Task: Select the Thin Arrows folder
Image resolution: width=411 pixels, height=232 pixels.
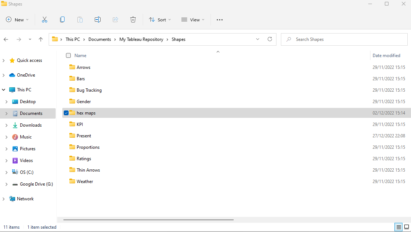Action: (x=88, y=170)
